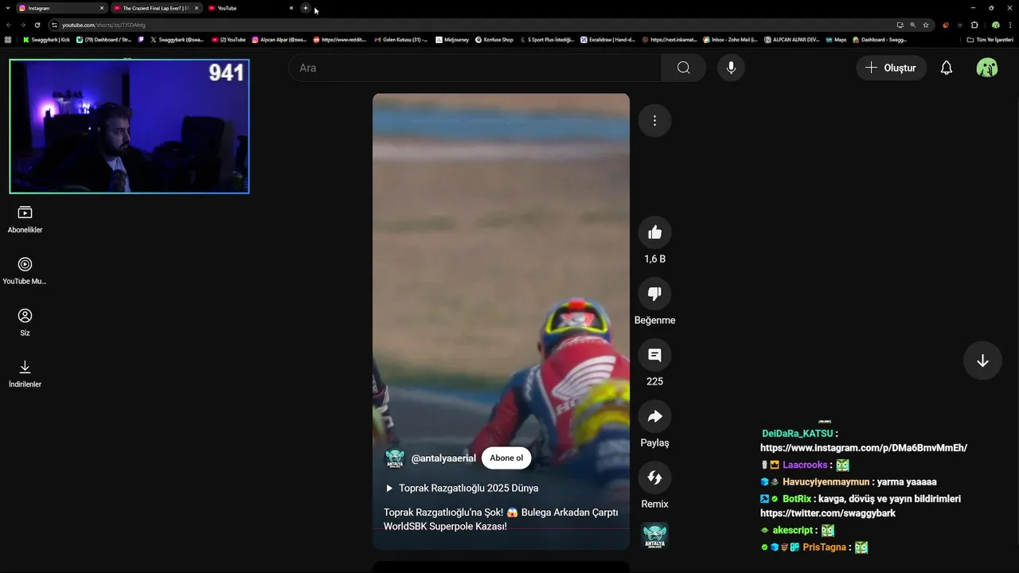Open the apps grid in bookmarks bar

click(x=8, y=39)
